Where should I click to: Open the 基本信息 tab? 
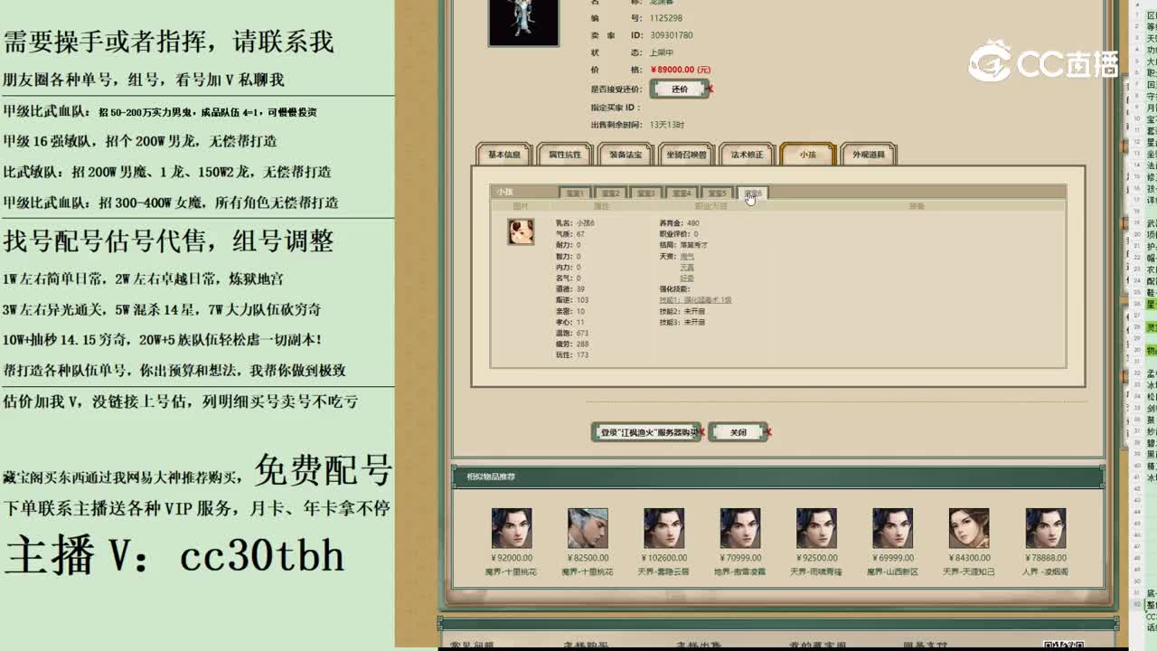[x=504, y=155]
